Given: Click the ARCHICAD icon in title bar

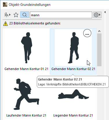Looking at the screenshot, I should (x=5, y=5).
